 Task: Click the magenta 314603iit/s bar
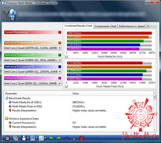coord(103,49)
